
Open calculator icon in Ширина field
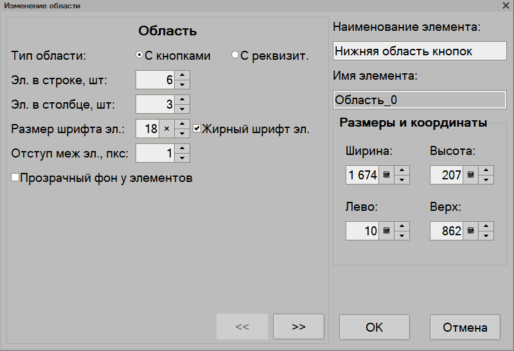coord(387,175)
